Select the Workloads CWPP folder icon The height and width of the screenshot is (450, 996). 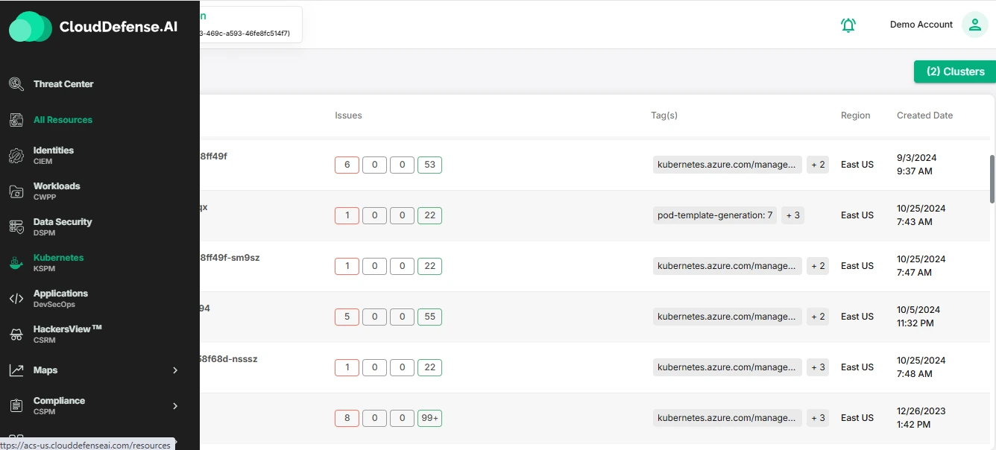pos(16,191)
